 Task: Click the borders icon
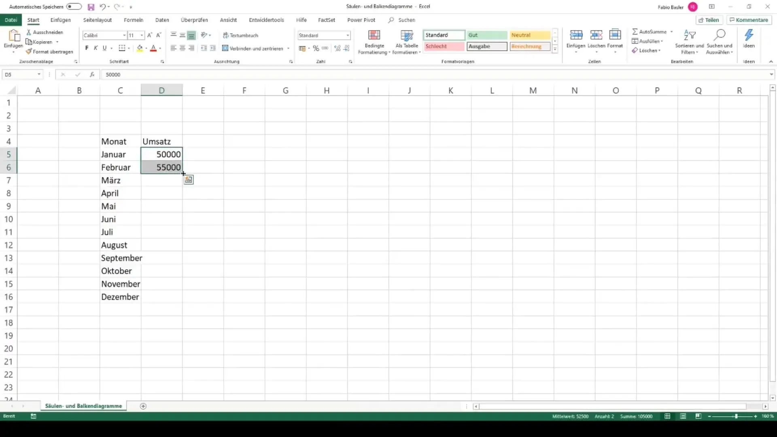[x=122, y=48]
